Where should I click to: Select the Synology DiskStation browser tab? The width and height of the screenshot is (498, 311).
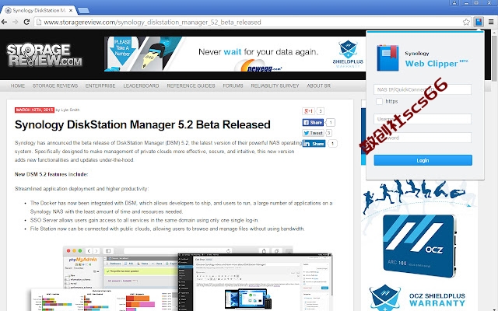click(x=39, y=10)
